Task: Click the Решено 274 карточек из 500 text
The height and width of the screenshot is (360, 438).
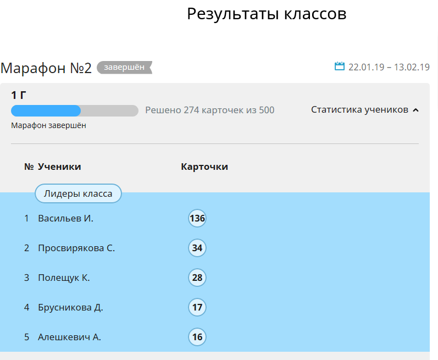Action: 210,110
